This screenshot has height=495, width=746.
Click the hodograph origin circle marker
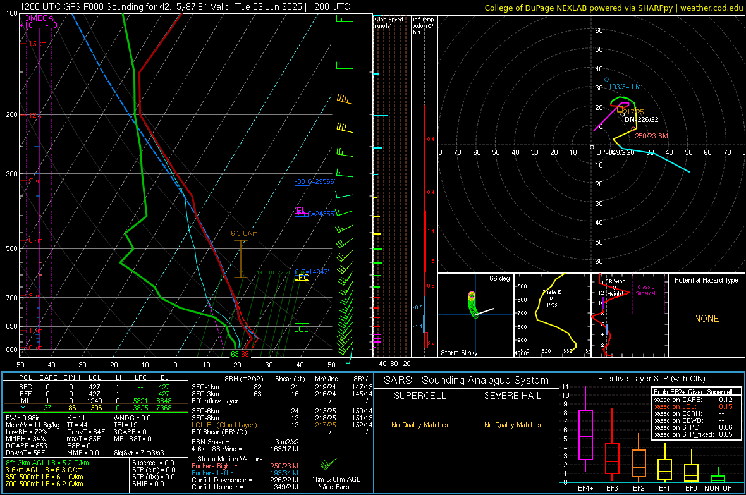click(592, 147)
